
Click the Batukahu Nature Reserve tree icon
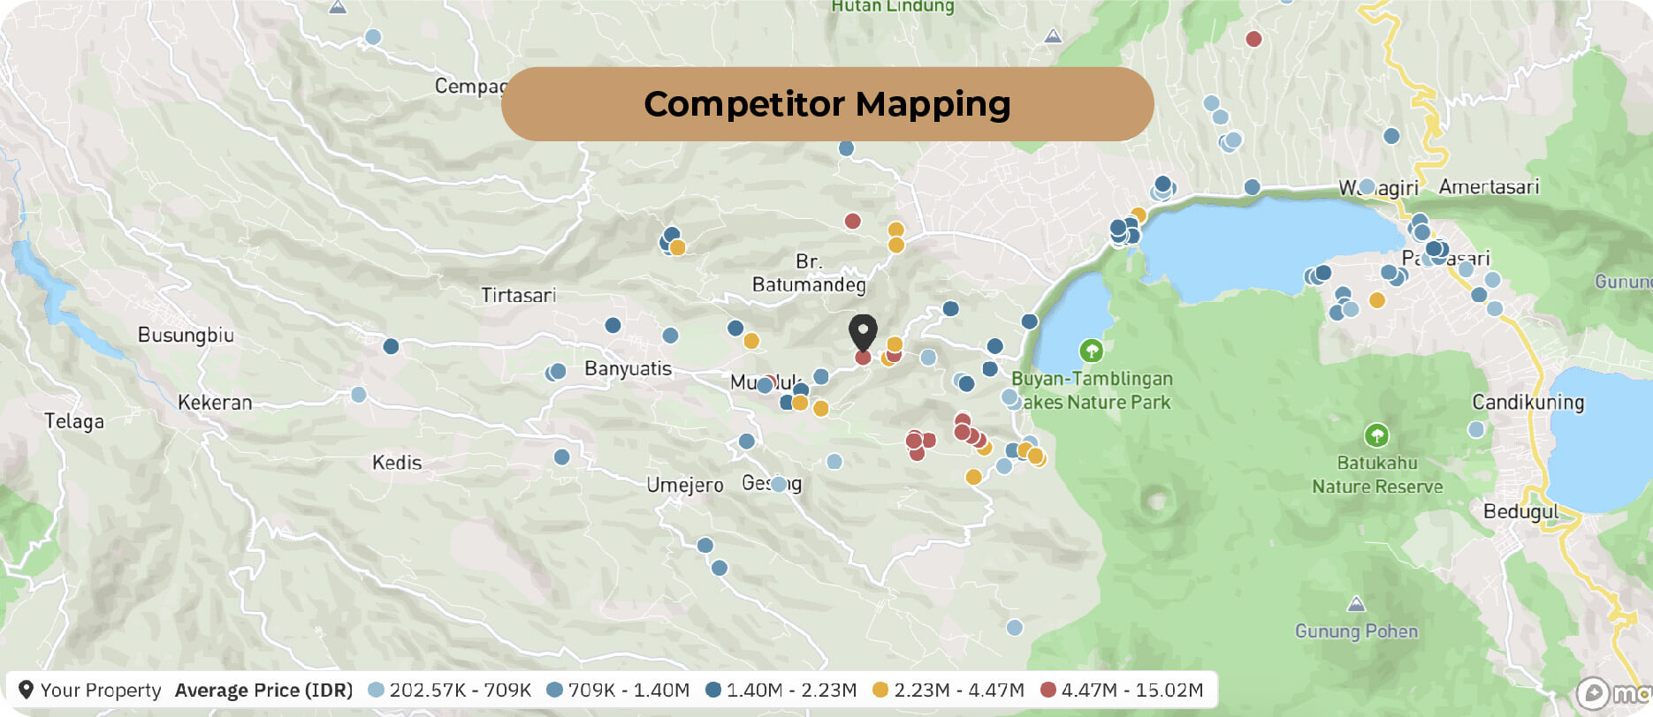(1376, 435)
